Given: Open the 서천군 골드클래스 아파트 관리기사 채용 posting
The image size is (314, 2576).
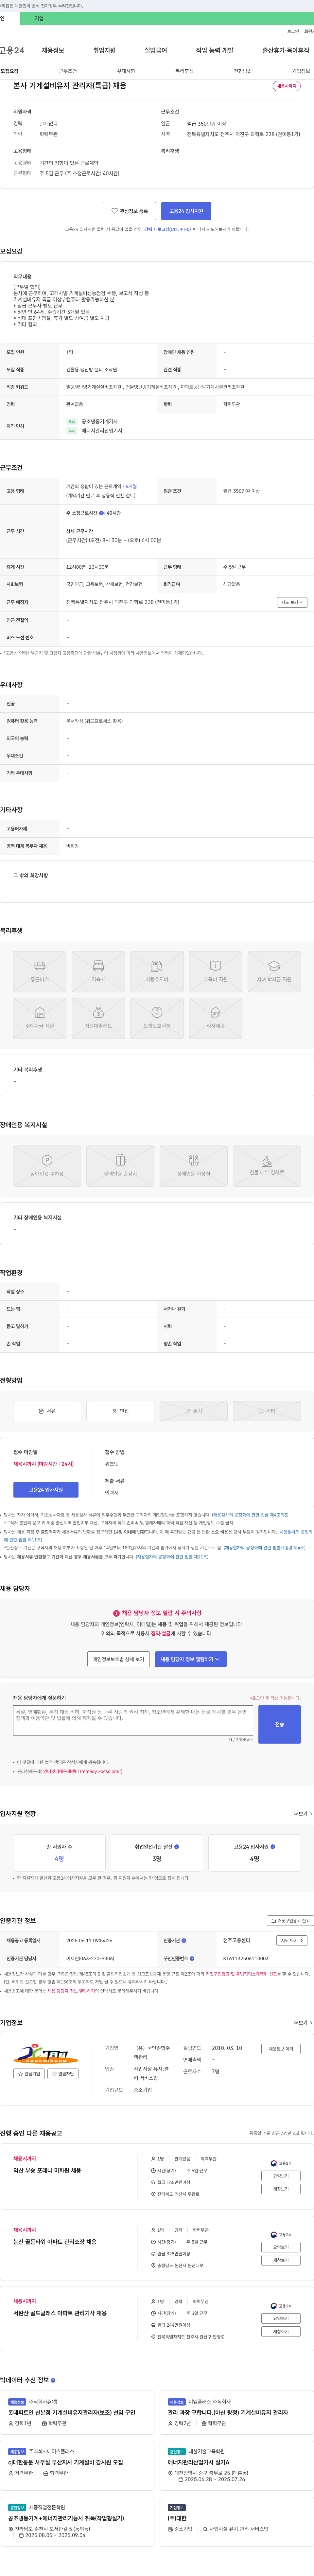Looking at the screenshot, I should (x=60, y=2313).
